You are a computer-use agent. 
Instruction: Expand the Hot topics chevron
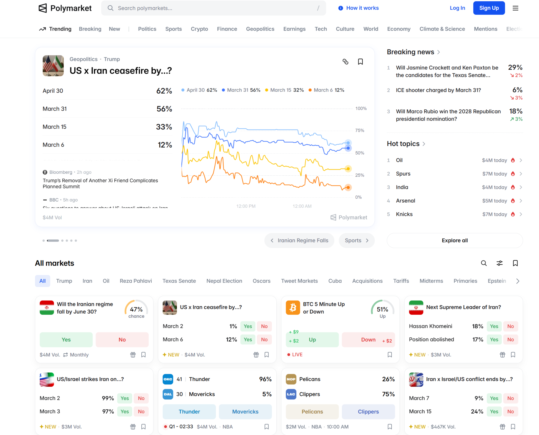tap(424, 144)
